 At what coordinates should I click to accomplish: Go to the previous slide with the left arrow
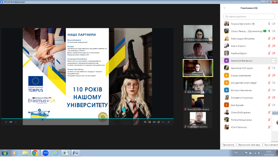pos(6,122)
